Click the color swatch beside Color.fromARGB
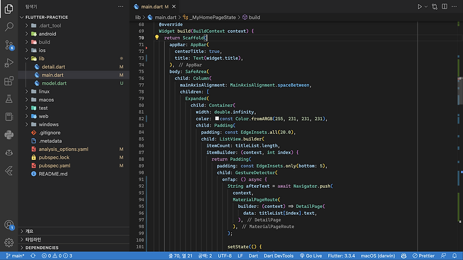 (x=216, y=118)
